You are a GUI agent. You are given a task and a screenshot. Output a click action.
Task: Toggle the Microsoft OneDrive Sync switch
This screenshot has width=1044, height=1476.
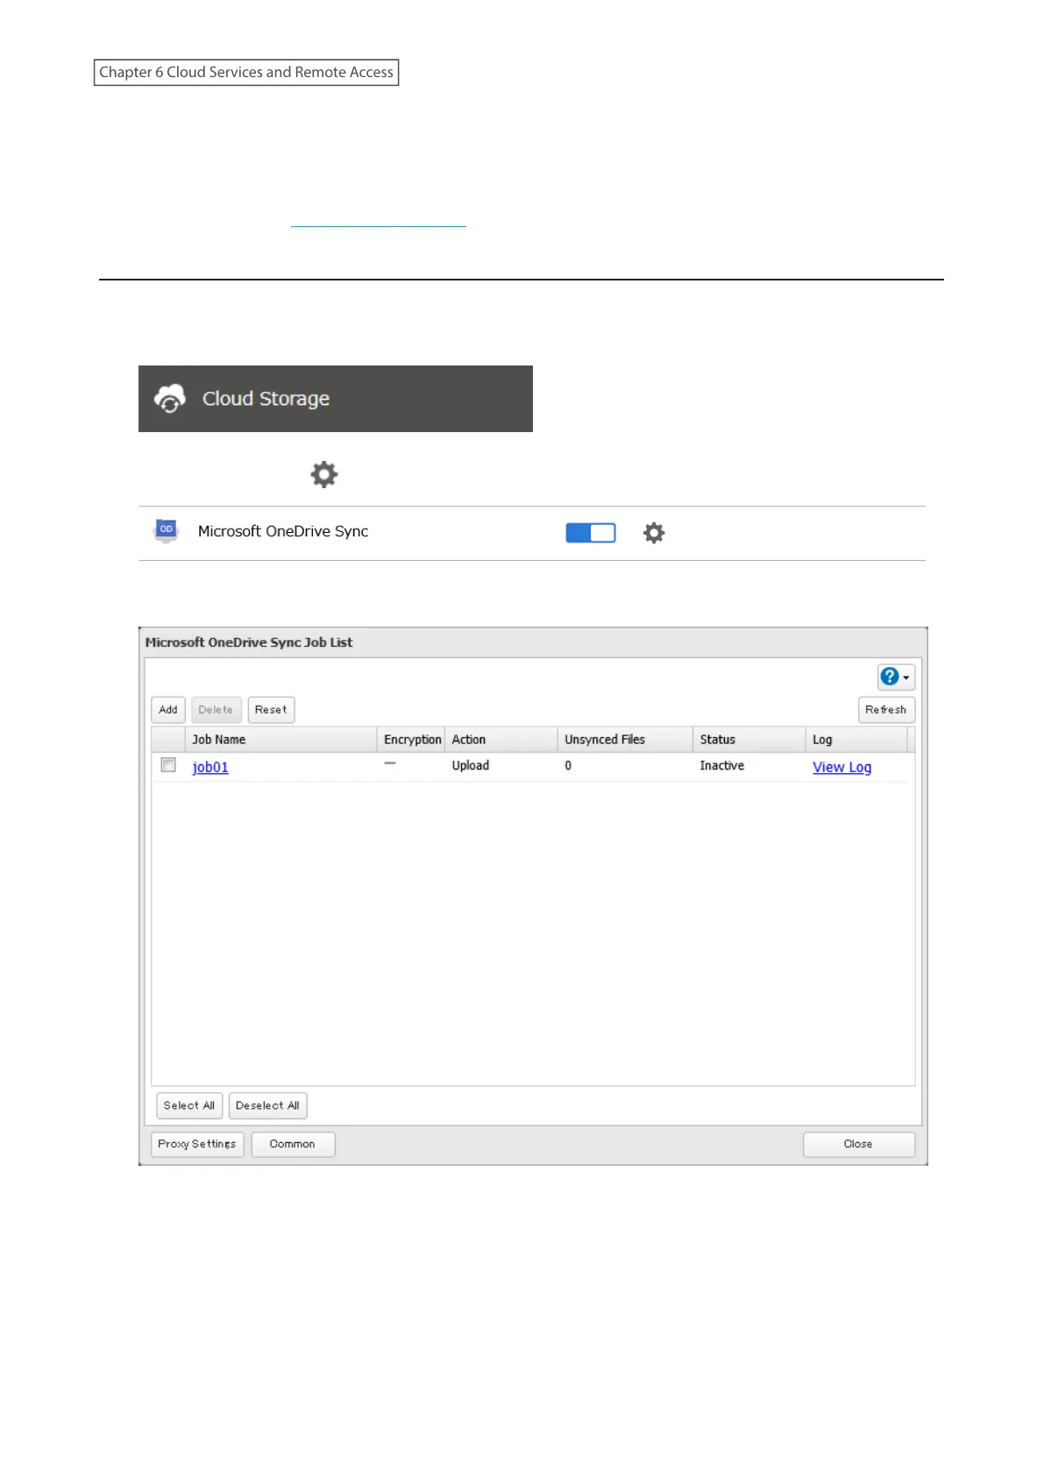(591, 533)
